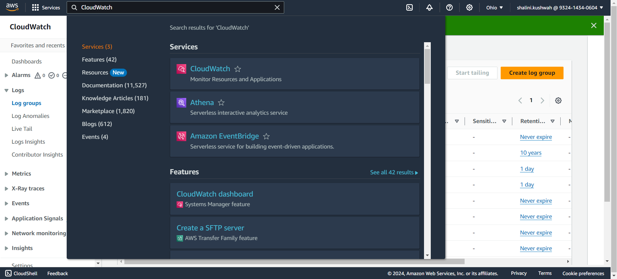
Task: Expand the Insights sidebar section
Action: pos(6,248)
